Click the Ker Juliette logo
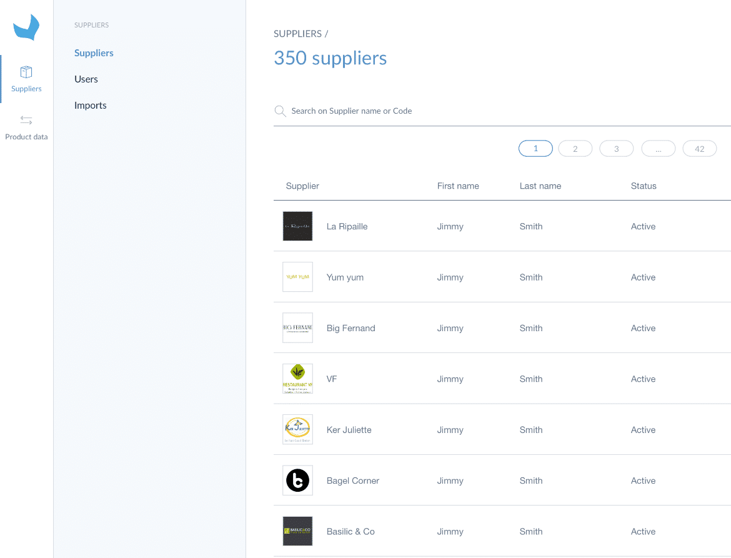Image resolution: width=731 pixels, height=558 pixels. point(297,430)
